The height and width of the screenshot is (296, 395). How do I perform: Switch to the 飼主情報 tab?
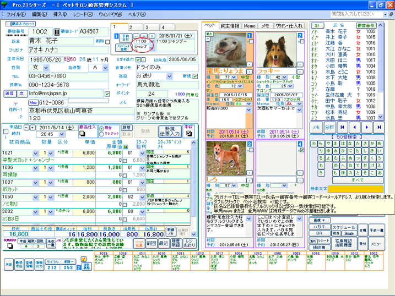click(230, 26)
